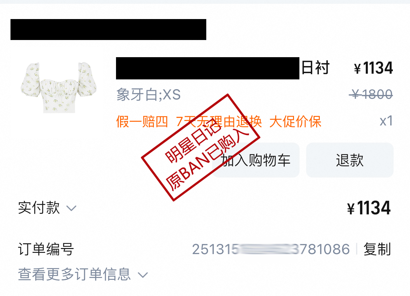Click the 订单编号 label
The image size is (410, 296).
[x=46, y=249]
